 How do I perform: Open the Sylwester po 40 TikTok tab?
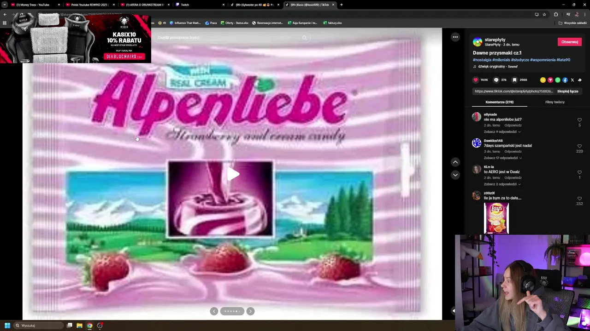point(254,5)
